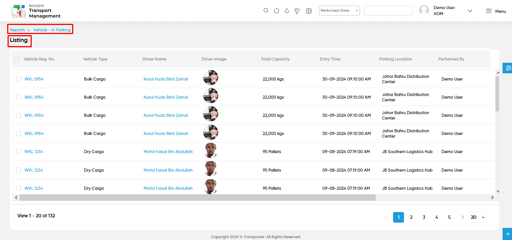Viewport: 512px width, 240px height.
Task: Click the HOM role label
Action: tap(438, 14)
